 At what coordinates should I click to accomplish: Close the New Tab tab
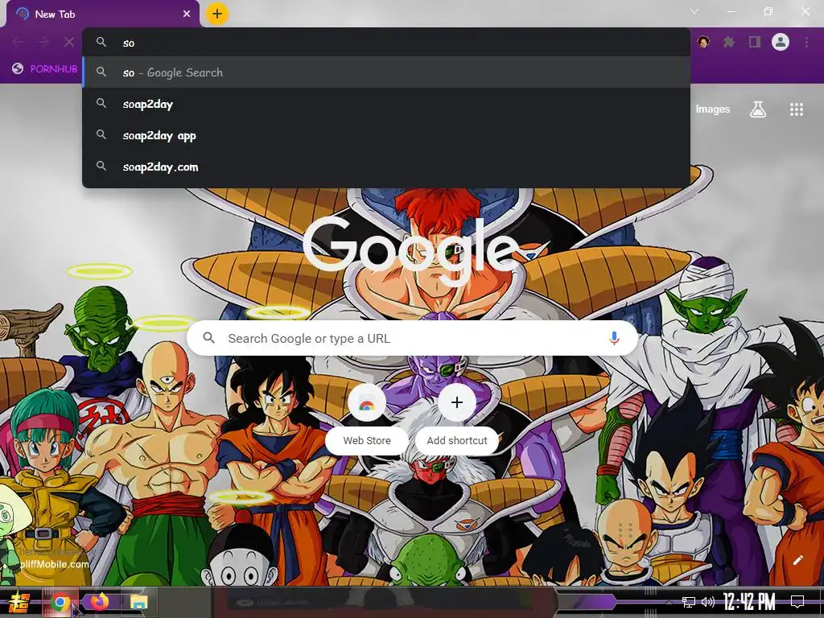(187, 14)
